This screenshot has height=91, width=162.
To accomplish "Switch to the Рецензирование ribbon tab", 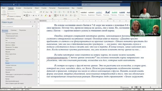I will pos(64,8).
